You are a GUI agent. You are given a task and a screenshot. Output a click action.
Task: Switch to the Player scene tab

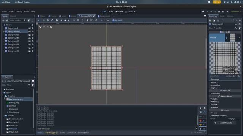coord(41,16)
